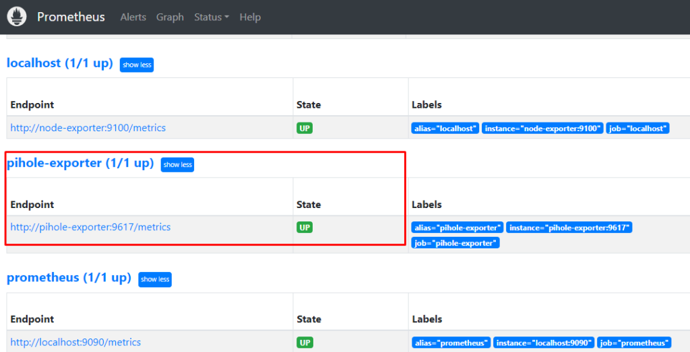Collapse localhost targets with show less

(x=137, y=65)
